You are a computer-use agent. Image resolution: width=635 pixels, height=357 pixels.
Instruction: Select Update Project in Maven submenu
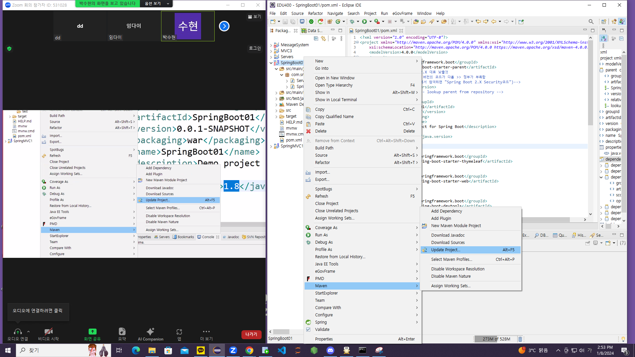(x=445, y=250)
